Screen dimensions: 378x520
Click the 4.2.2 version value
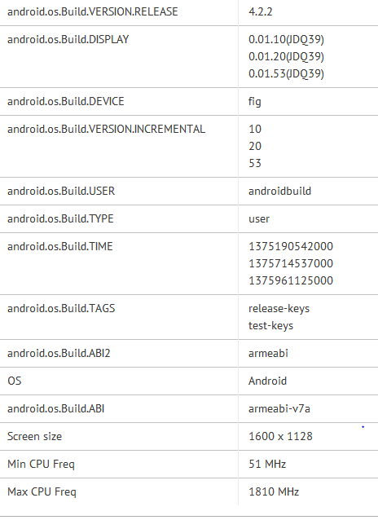(261, 12)
